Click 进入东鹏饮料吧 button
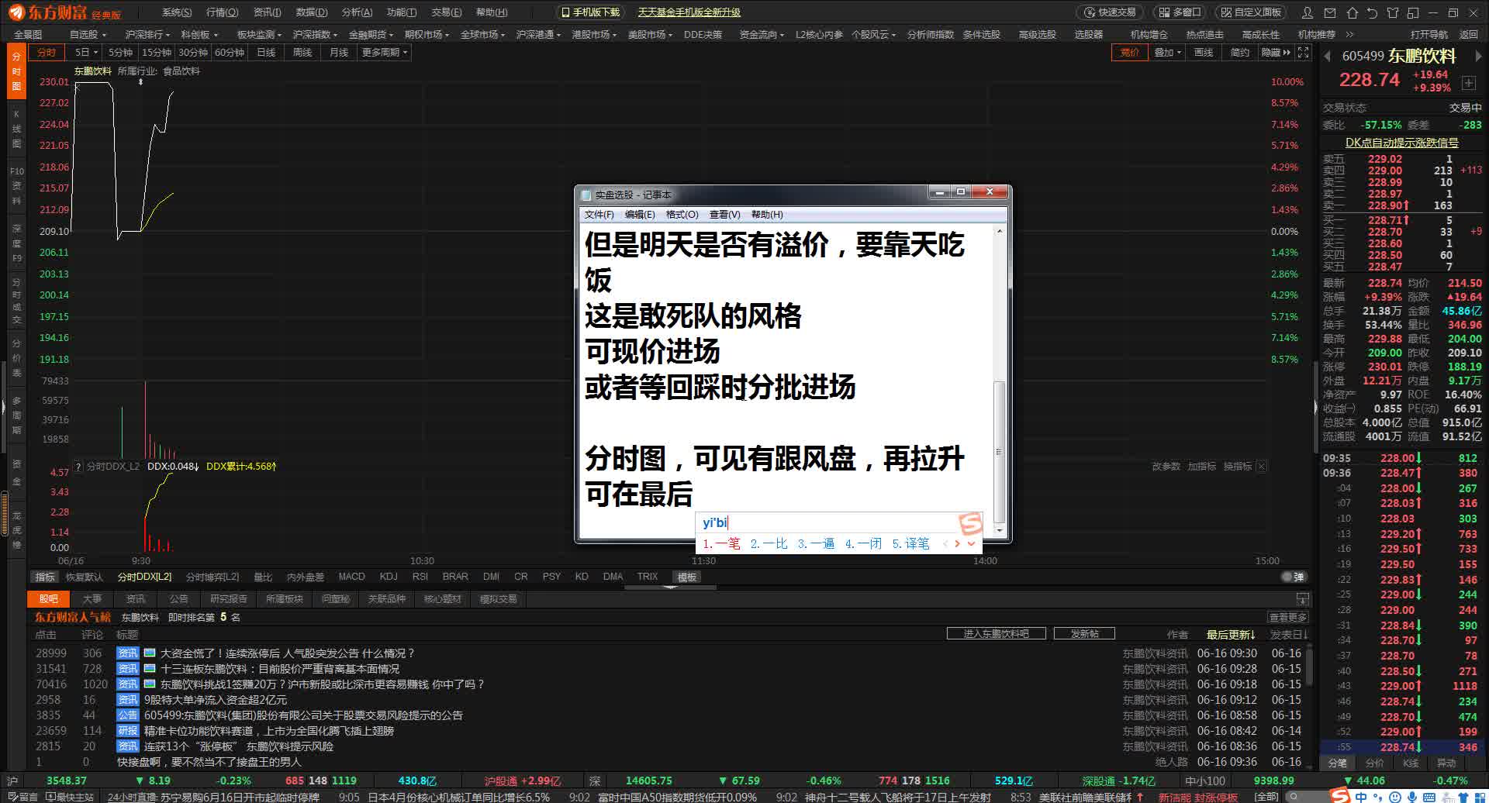The height and width of the screenshot is (803, 1489). pos(997,634)
